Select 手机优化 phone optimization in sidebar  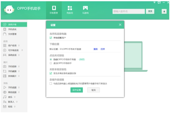(x=12, y=29)
